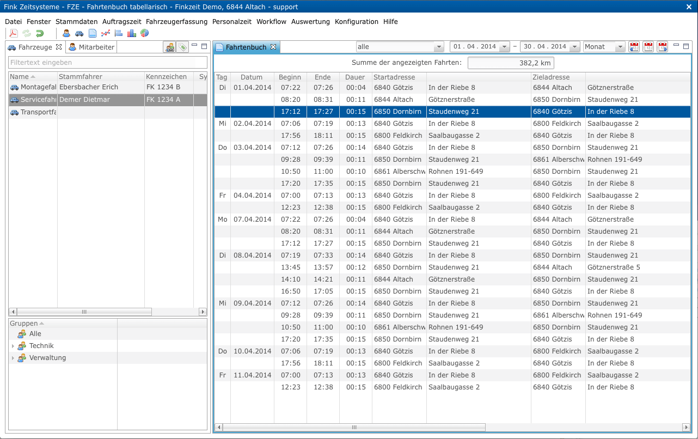This screenshot has width=698, height=439.
Task: Click the car icon of the Transportfahrzeug row
Action: click(x=15, y=112)
